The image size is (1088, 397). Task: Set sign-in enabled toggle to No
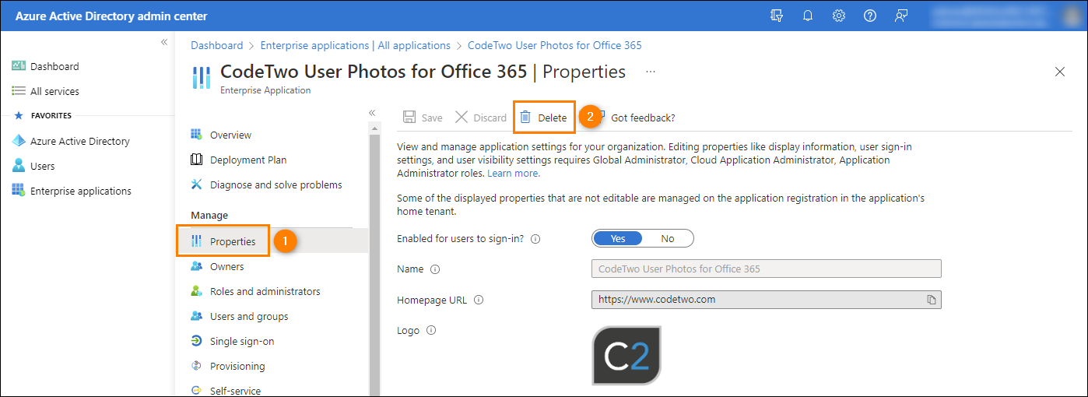pos(668,238)
